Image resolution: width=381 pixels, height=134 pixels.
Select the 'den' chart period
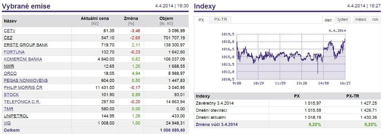[x=328, y=20]
